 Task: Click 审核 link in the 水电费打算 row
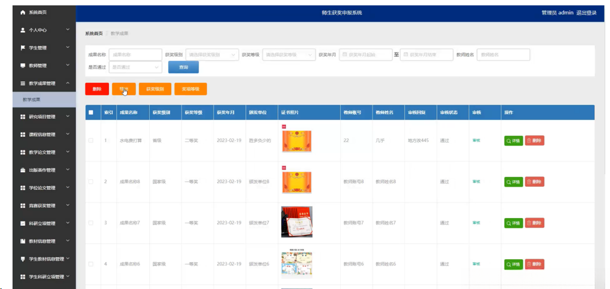tap(476, 140)
